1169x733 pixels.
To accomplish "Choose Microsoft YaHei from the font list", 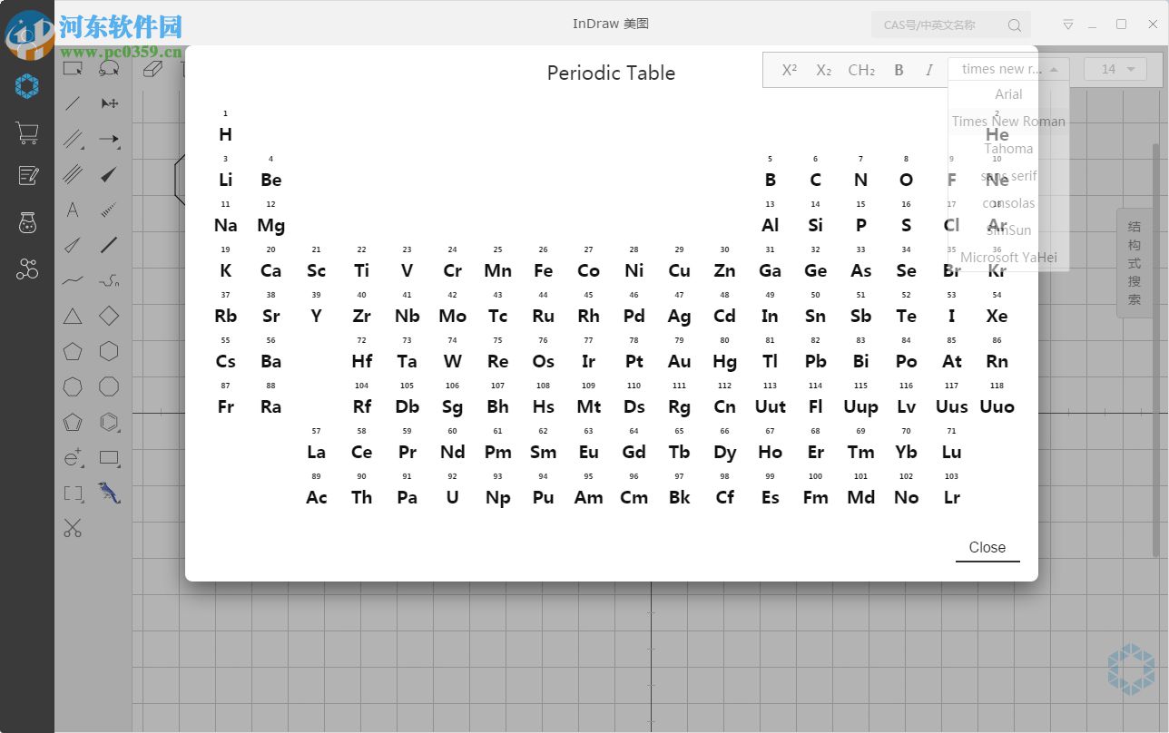I will pyautogui.click(x=1008, y=257).
